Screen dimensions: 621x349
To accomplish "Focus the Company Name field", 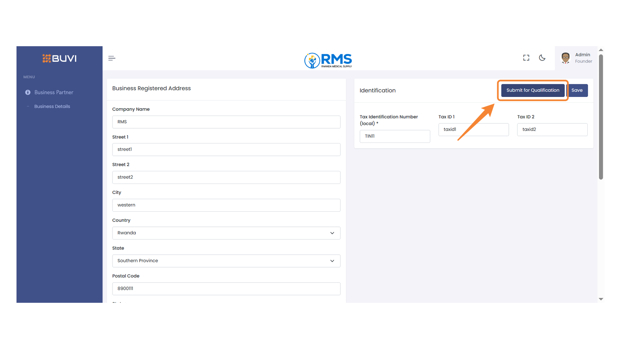I will 226,122.
